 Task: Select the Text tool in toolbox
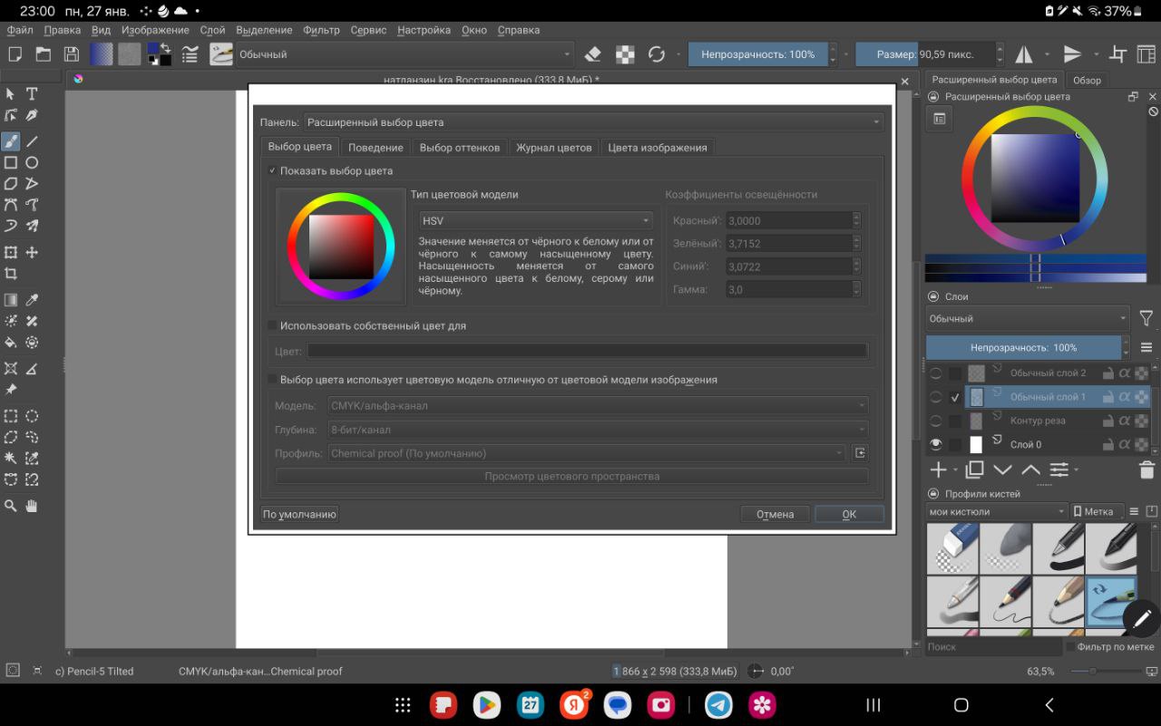(32, 94)
